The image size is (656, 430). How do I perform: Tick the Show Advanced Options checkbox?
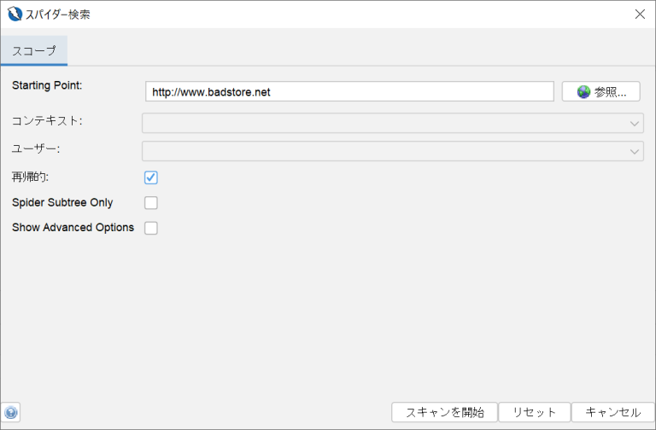coord(151,228)
